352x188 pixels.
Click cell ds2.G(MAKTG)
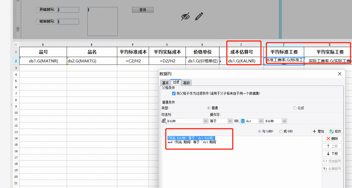tap(92, 61)
